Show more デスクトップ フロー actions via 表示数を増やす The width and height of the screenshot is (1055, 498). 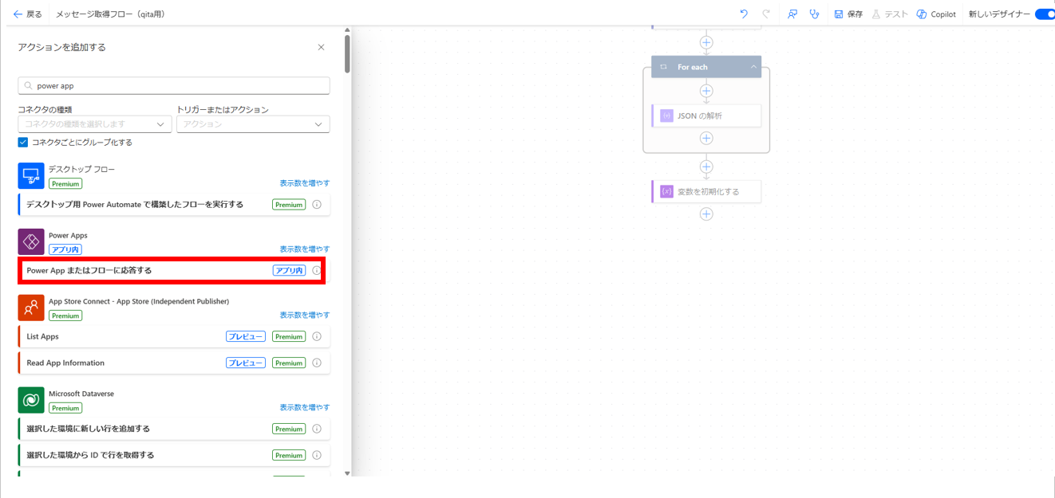point(304,182)
